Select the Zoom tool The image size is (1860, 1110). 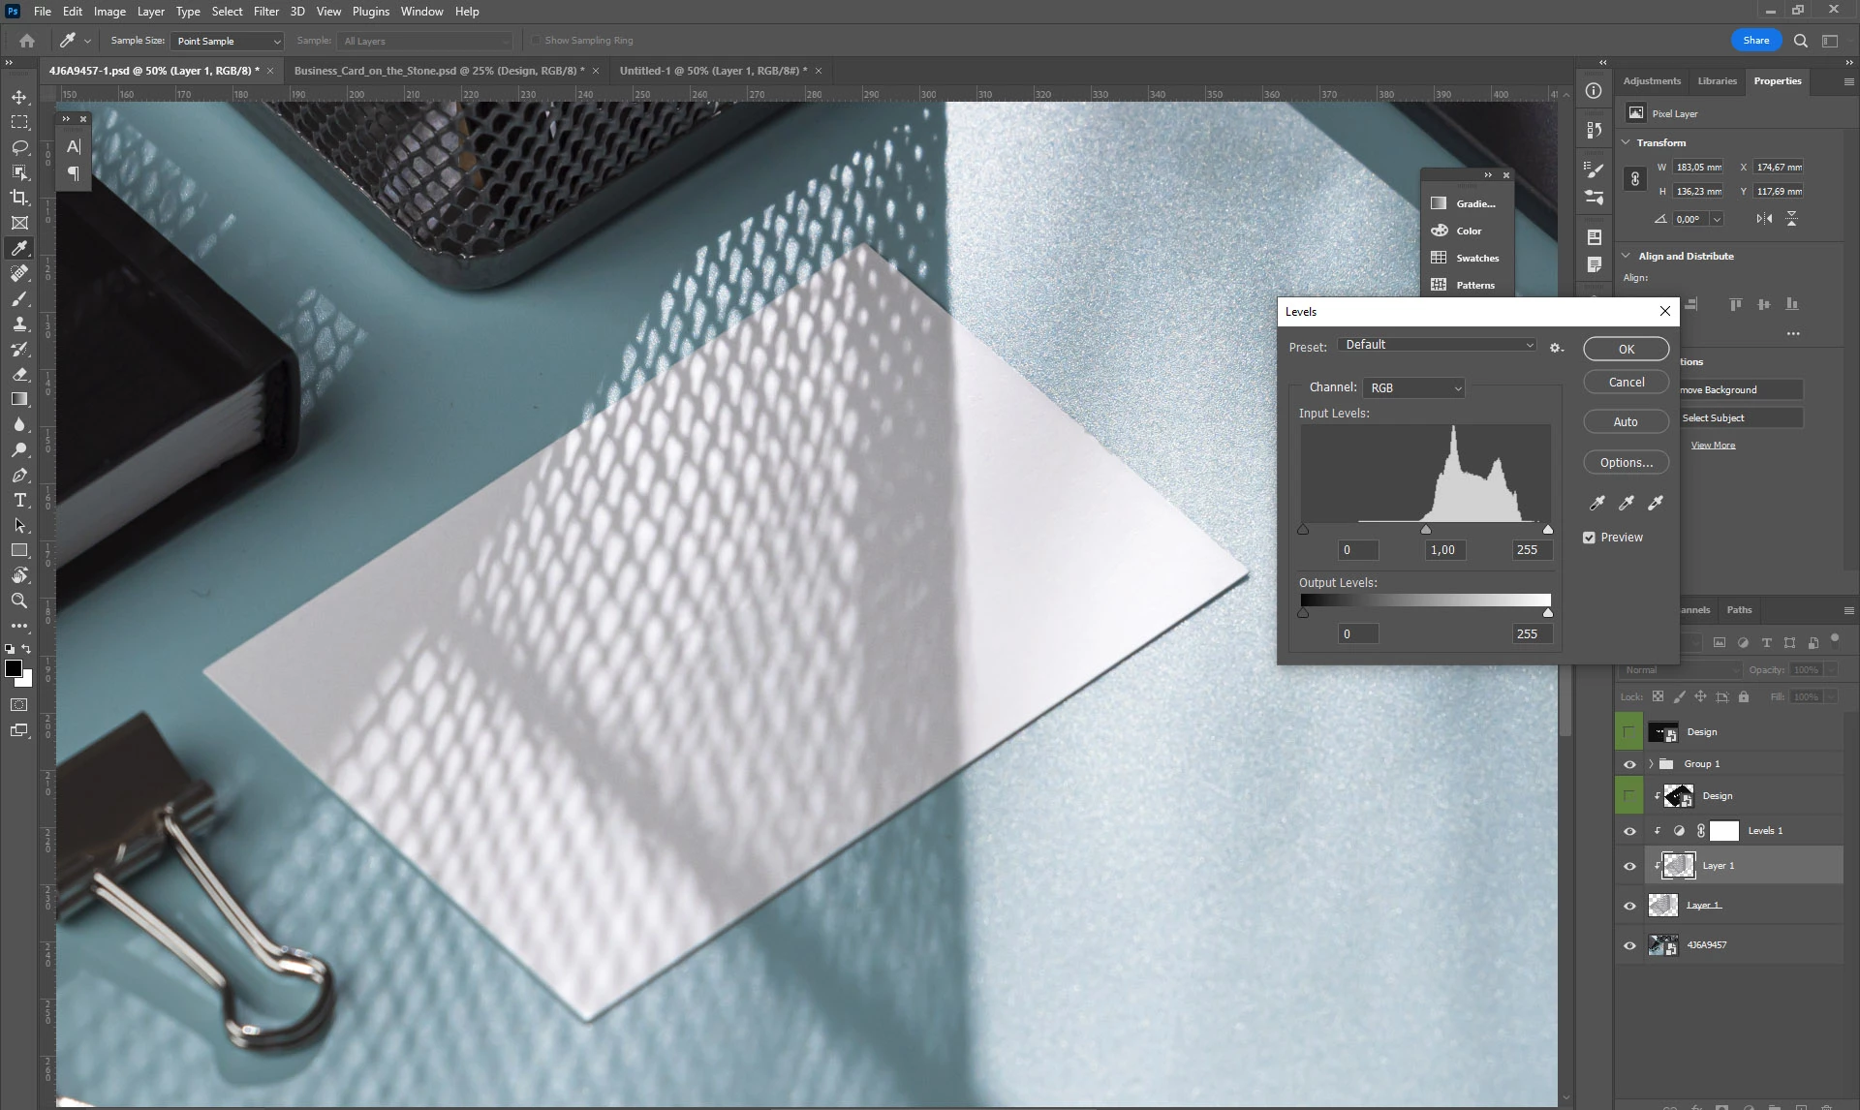pyautogui.click(x=19, y=601)
